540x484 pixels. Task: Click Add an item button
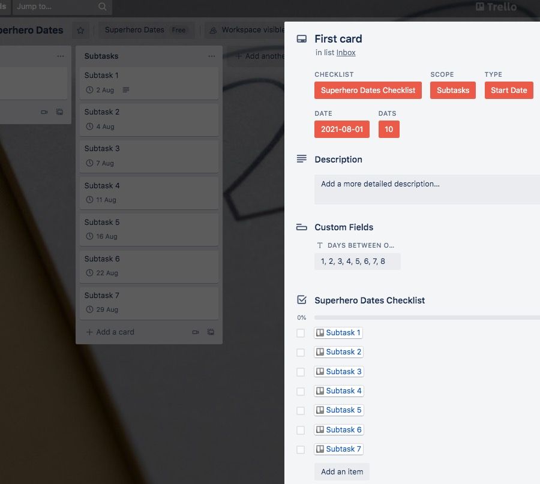(x=342, y=471)
